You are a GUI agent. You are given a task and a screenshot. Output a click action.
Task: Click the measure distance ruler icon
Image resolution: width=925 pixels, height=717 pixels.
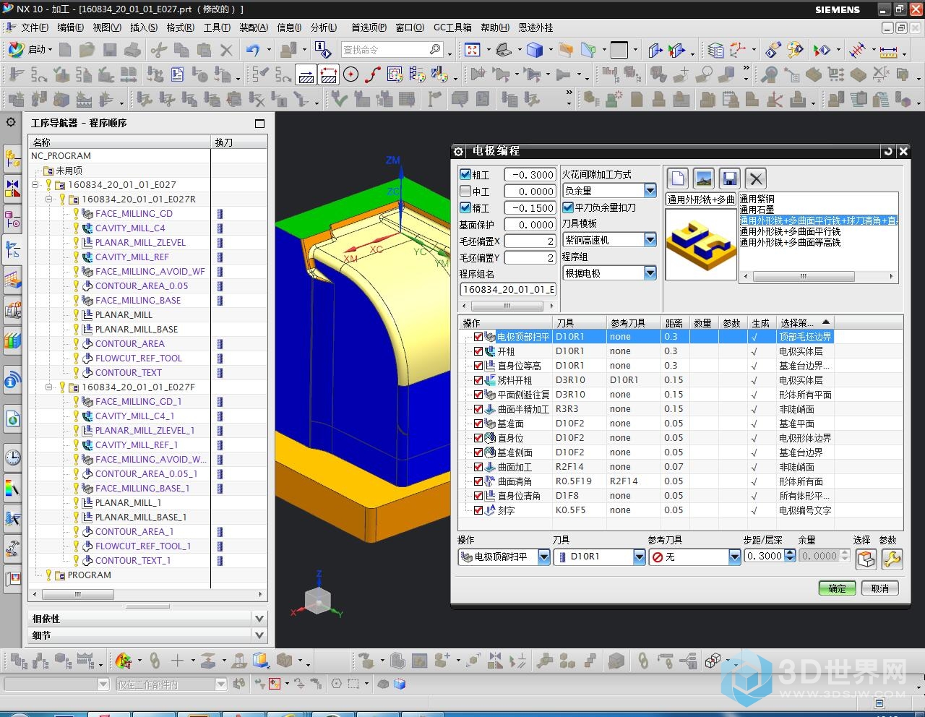click(x=888, y=51)
